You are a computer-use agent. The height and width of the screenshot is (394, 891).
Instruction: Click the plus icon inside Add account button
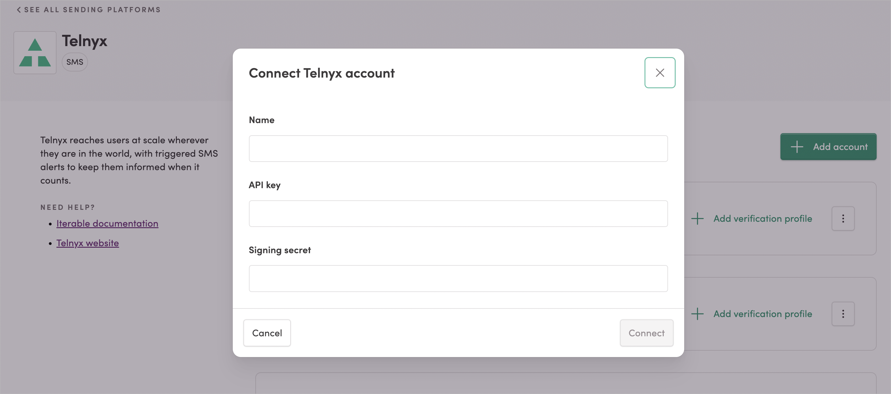coord(797,146)
